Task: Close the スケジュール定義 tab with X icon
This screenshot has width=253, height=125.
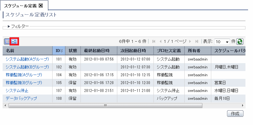Action: click(x=41, y=6)
